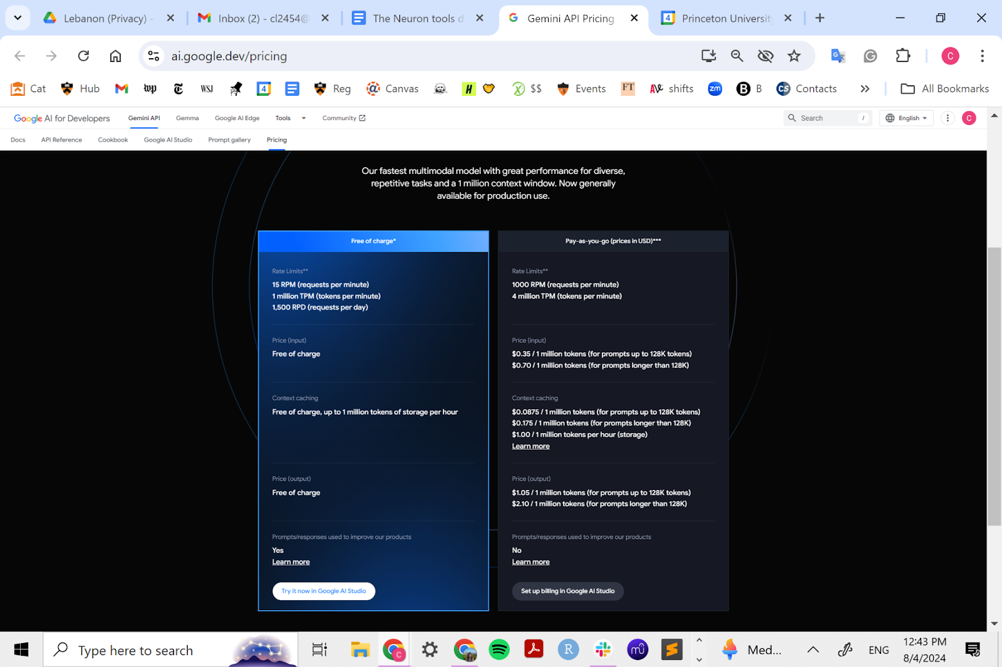Open the Washington Post bookmark icon

[150, 89]
